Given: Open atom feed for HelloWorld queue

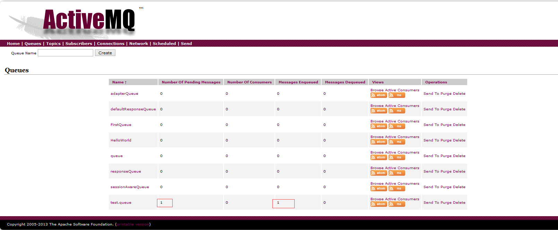Looking at the screenshot, I should pos(378,142).
